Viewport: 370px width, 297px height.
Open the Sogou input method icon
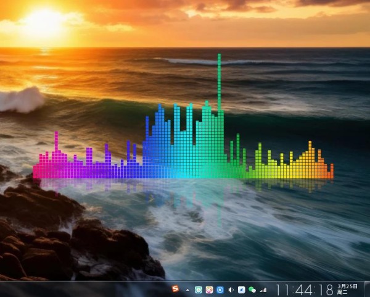(x=175, y=289)
